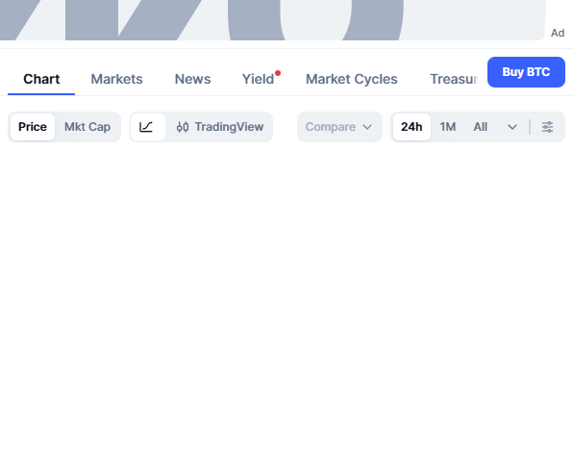Image resolution: width=573 pixels, height=452 pixels.
Task: Select the Price toggle
Action: [33, 127]
